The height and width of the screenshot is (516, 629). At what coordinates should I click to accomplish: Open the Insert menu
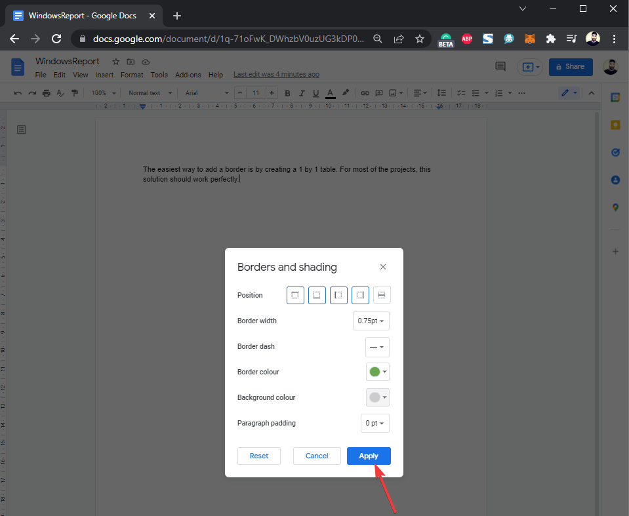click(104, 75)
